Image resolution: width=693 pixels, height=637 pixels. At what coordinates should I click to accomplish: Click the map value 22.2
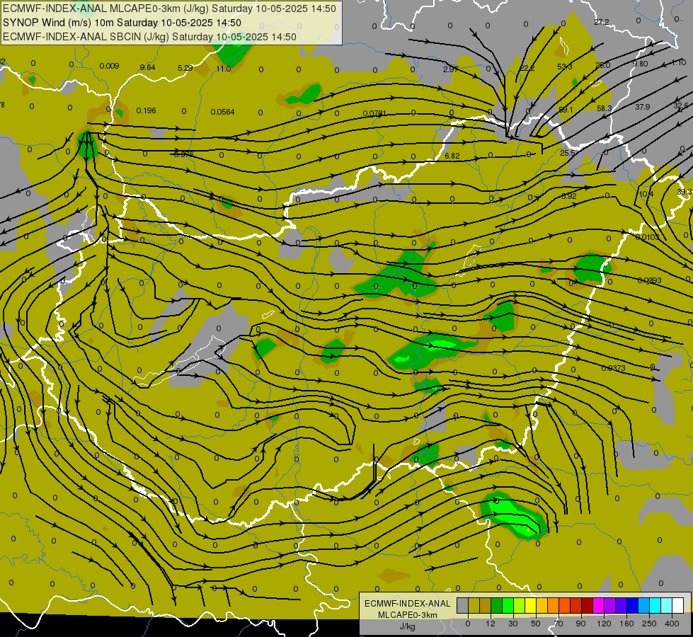(x=527, y=68)
